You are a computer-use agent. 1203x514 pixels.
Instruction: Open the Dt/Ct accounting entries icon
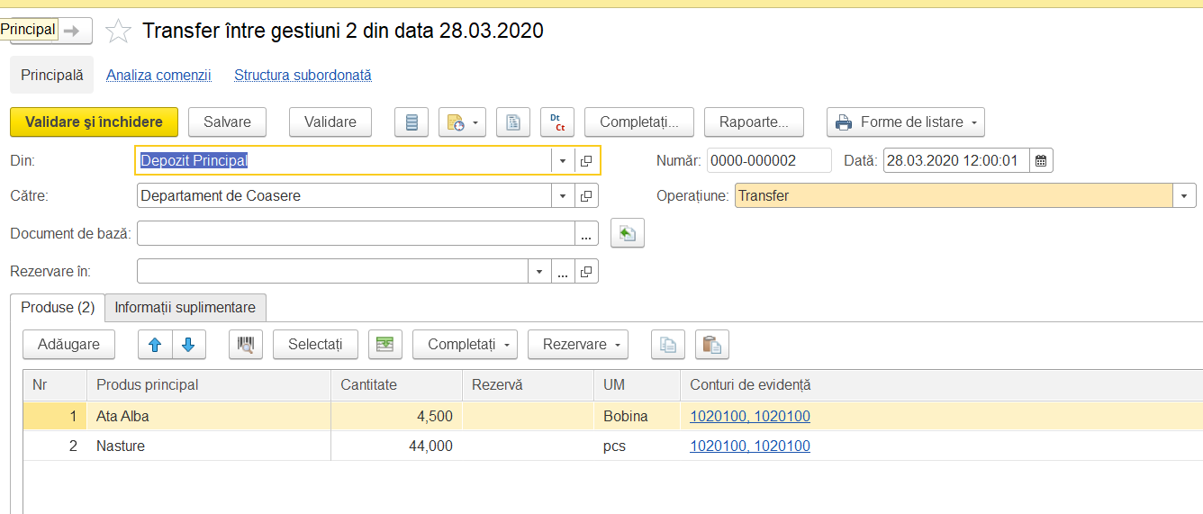click(x=557, y=122)
